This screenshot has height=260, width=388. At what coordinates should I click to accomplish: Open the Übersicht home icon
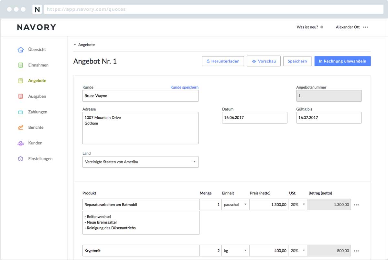pos(20,49)
